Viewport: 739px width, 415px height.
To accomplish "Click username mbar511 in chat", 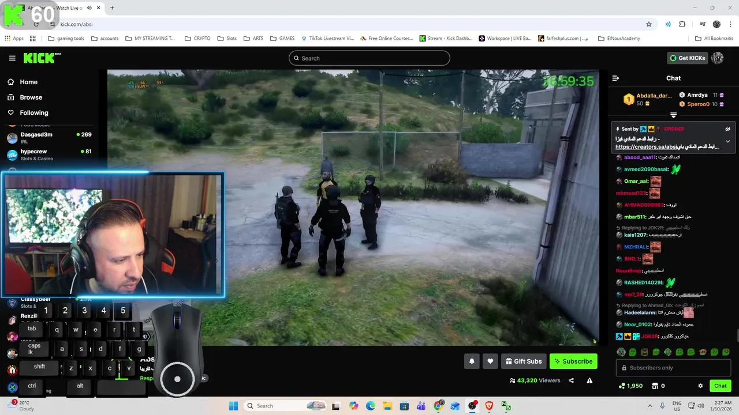I will tap(635, 217).
